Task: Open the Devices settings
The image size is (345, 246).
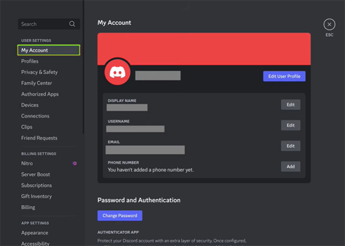Action: 30,105
